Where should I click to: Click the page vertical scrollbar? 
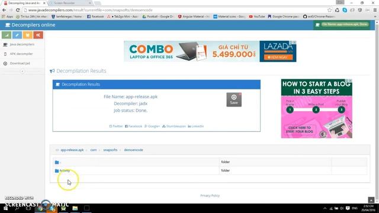(x=377, y=111)
